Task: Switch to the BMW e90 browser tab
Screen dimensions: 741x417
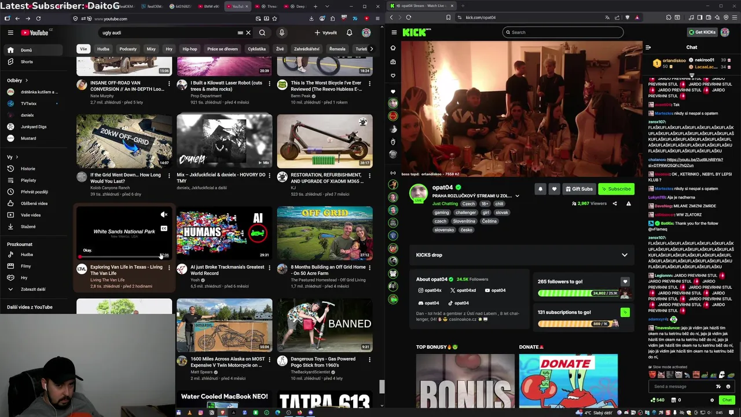Action: point(208,6)
